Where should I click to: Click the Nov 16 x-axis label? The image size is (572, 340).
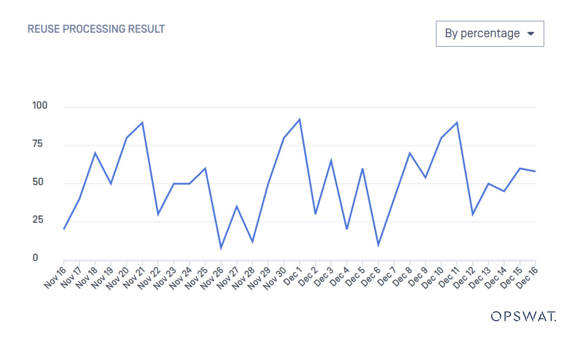click(55, 278)
